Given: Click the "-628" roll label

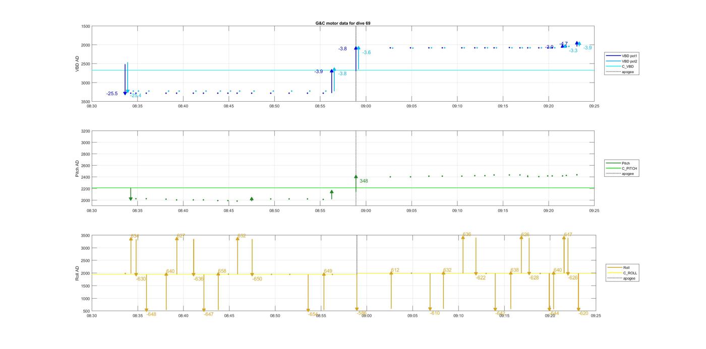Looking at the screenshot, I should (534, 277).
